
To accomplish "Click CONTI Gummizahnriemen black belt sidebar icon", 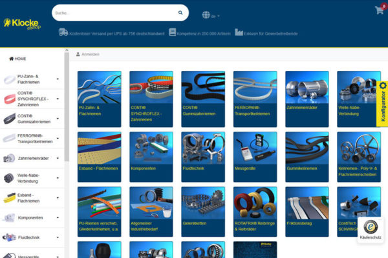I will 10,119.
